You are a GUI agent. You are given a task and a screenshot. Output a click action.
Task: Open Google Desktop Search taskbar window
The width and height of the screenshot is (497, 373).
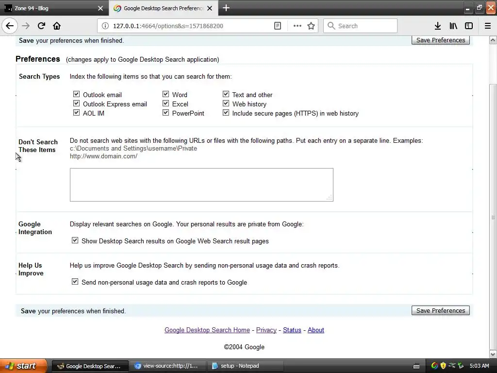pyautogui.click(x=90, y=366)
